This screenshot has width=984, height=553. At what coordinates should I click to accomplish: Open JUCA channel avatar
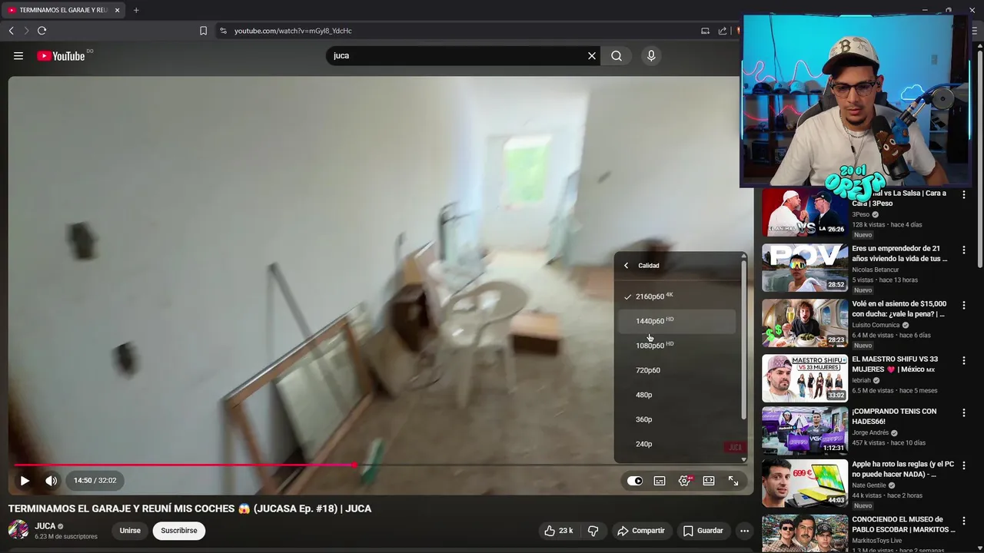(18, 530)
